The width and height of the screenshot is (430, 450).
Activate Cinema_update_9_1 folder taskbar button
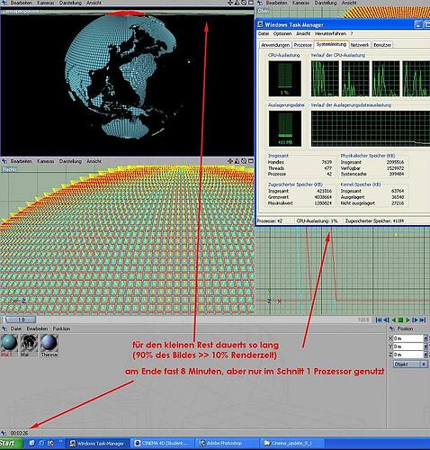(291, 443)
